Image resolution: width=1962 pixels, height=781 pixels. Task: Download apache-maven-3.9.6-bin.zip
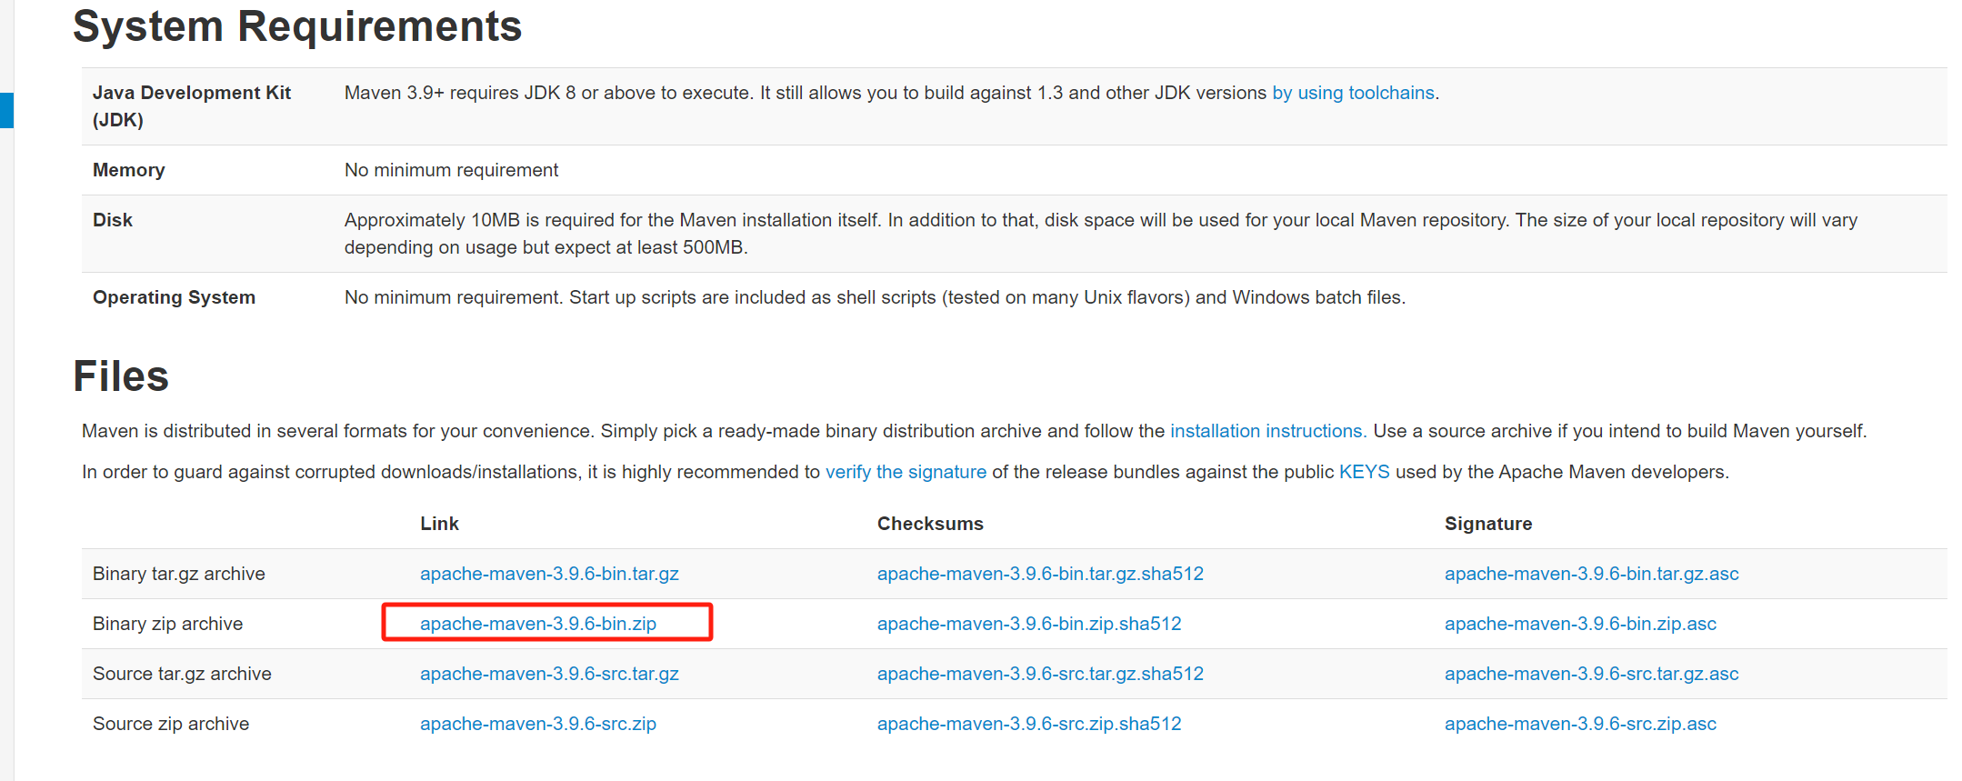point(538,624)
